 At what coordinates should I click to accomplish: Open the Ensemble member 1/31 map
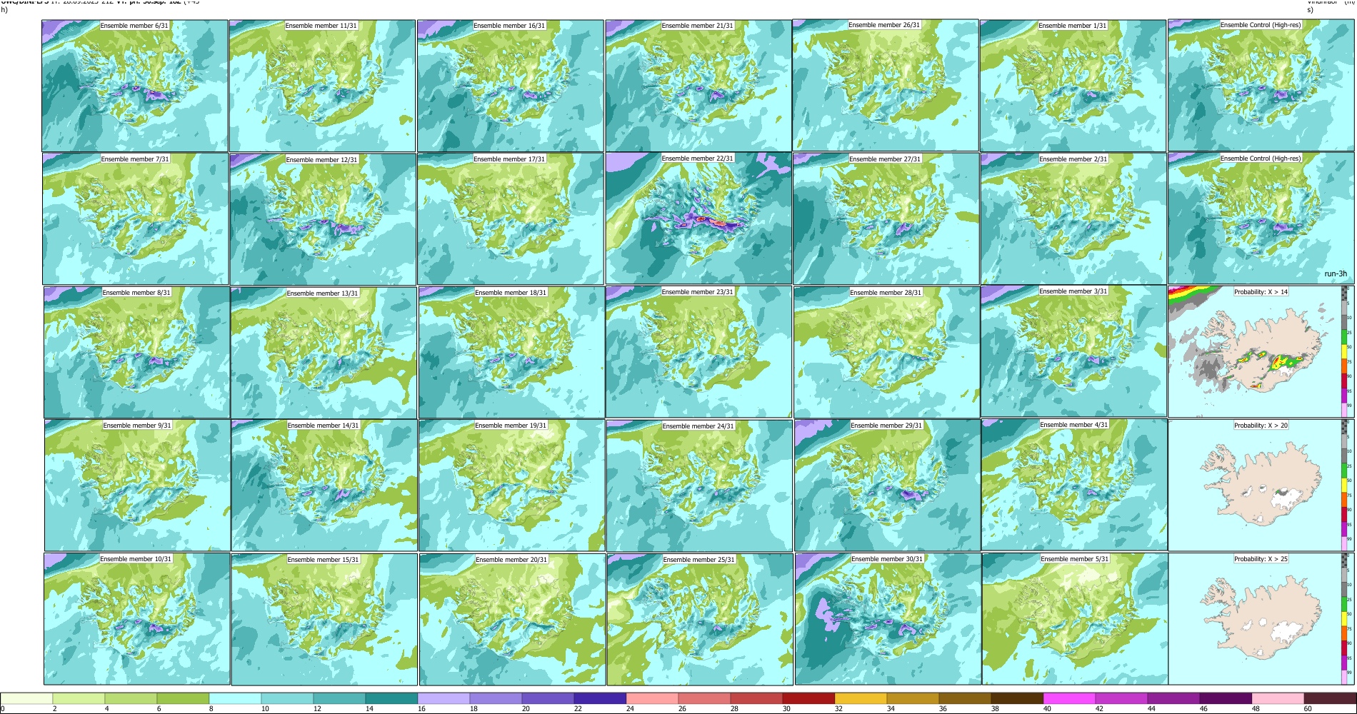pos(1073,86)
